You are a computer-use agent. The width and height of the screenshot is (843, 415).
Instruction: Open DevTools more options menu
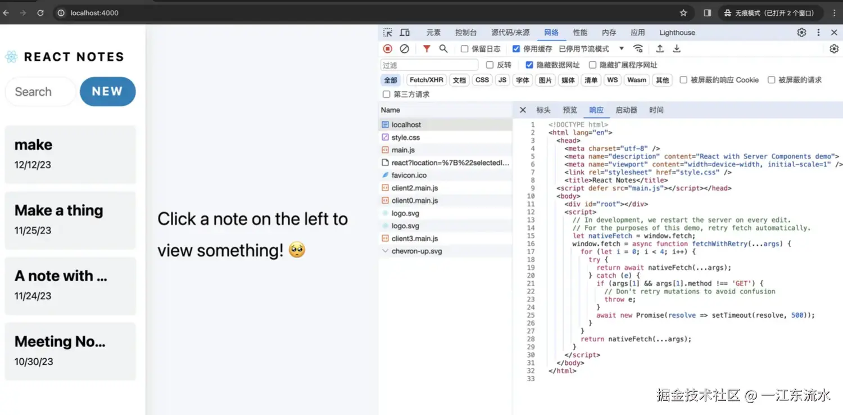(818, 33)
